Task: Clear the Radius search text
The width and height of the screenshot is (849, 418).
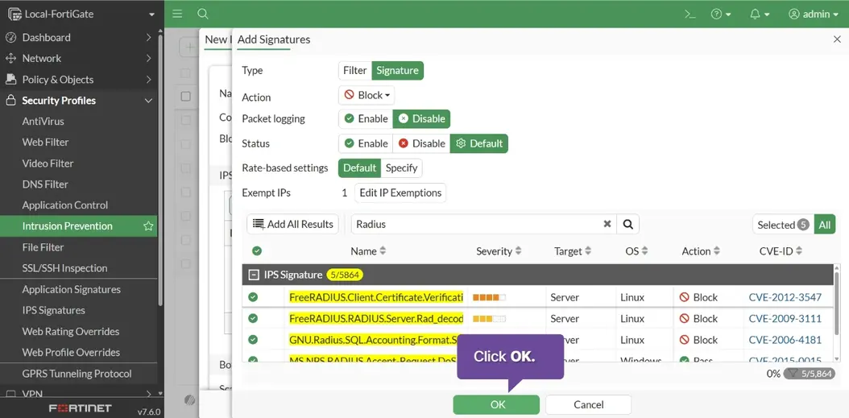Action: coord(607,224)
